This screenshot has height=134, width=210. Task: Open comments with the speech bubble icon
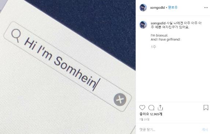(151, 108)
